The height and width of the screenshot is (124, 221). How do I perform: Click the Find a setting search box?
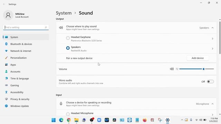pos(26,28)
